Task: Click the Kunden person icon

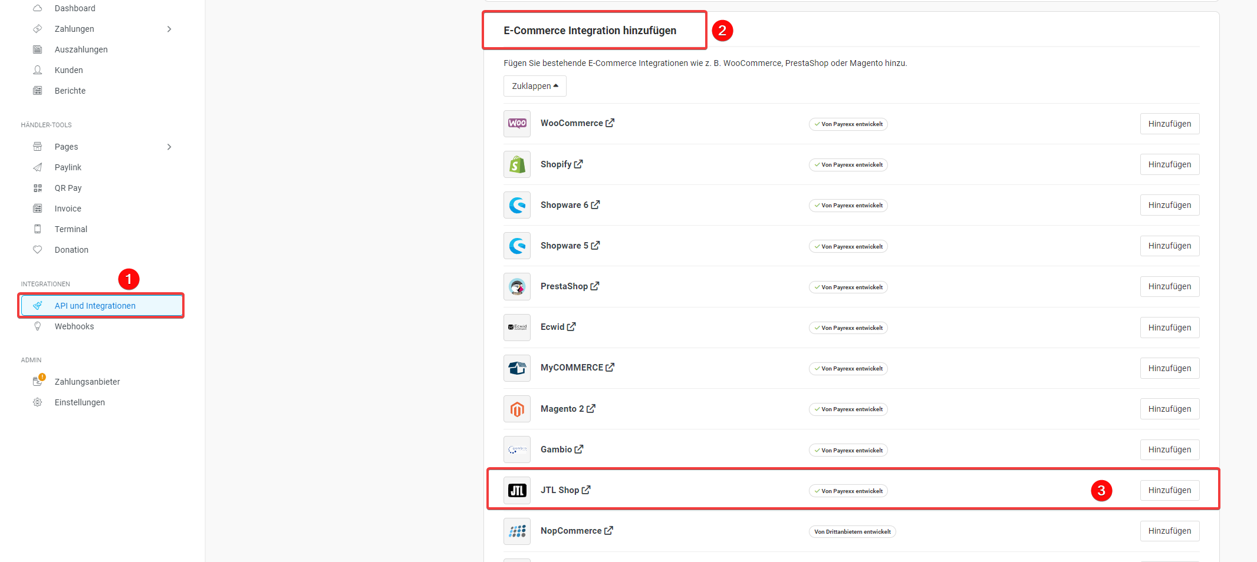Action: pos(38,70)
